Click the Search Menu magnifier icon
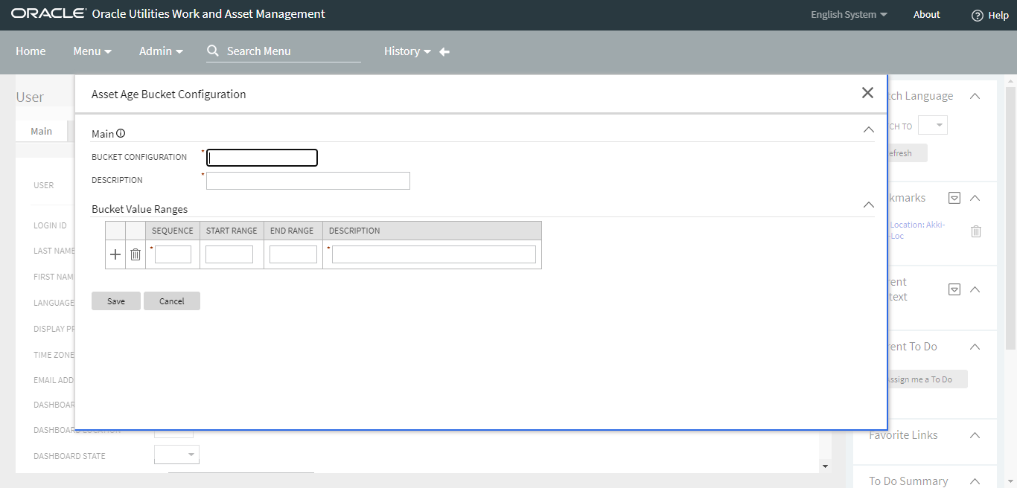Screen dimensions: 1017x488 click(213, 51)
